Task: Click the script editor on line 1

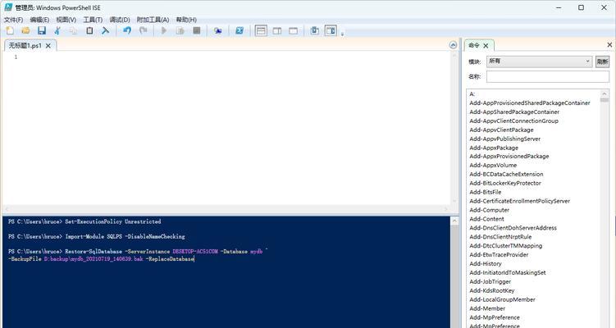Action: [235, 57]
